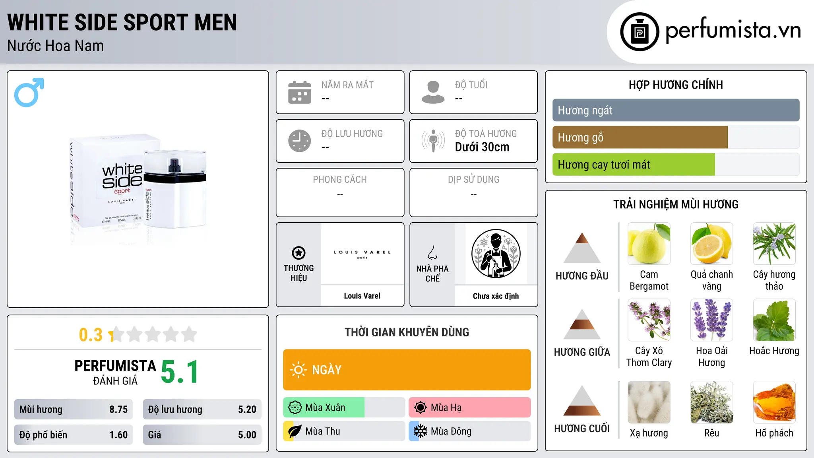Viewport: 814px width, 458px height.
Task: Click the person icon beside Độ tuổi
Action: coord(433,92)
